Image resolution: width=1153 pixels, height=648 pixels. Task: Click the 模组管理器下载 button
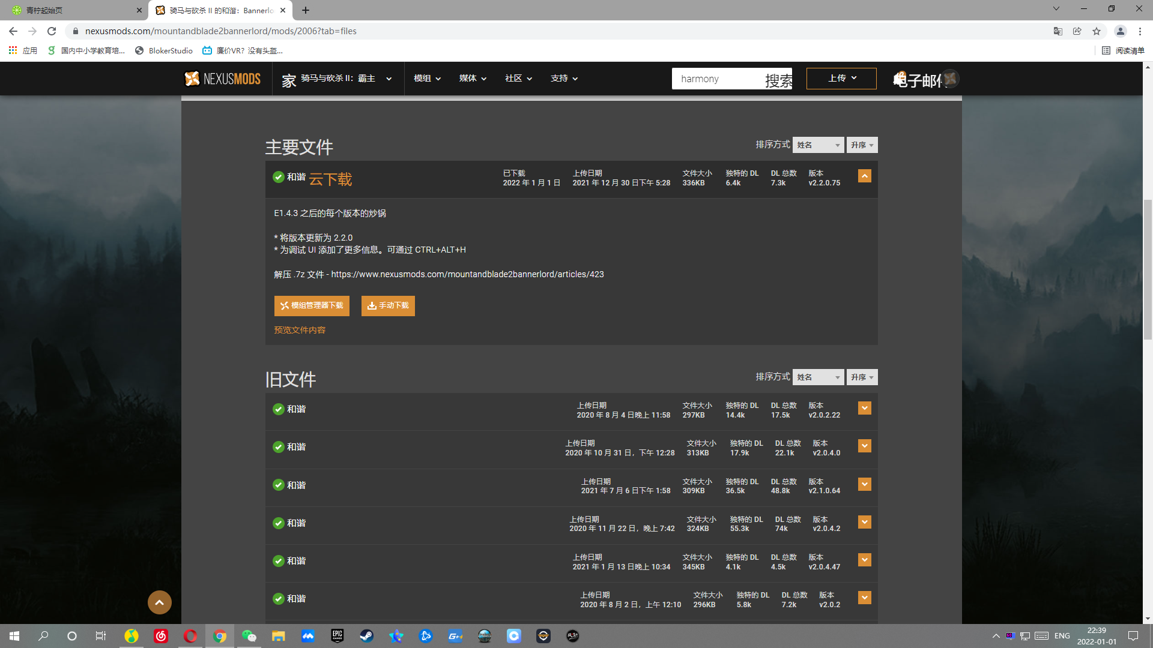tap(312, 305)
